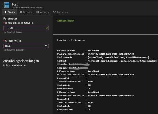
Task: Click the rg01 resource group input field
Action: point(26,28)
